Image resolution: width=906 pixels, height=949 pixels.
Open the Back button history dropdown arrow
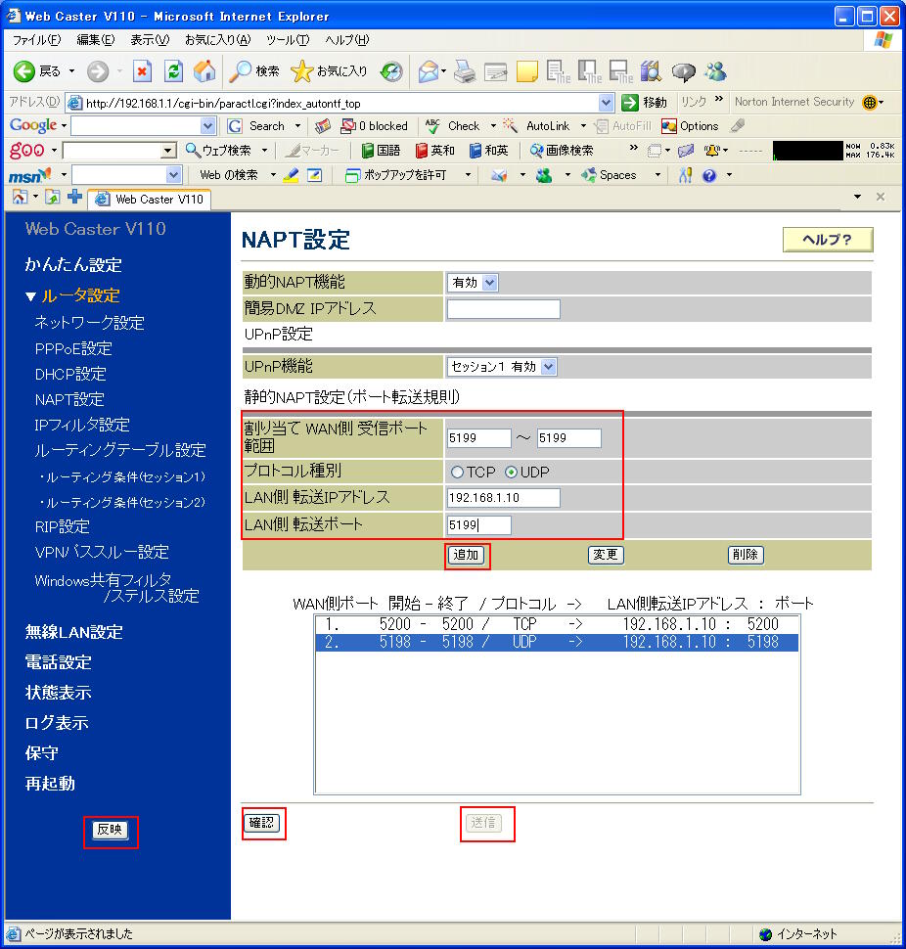tap(71, 71)
